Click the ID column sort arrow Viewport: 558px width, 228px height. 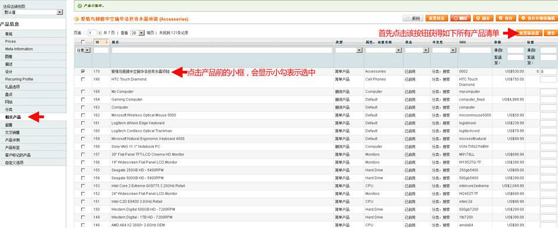pyautogui.click(x=107, y=42)
